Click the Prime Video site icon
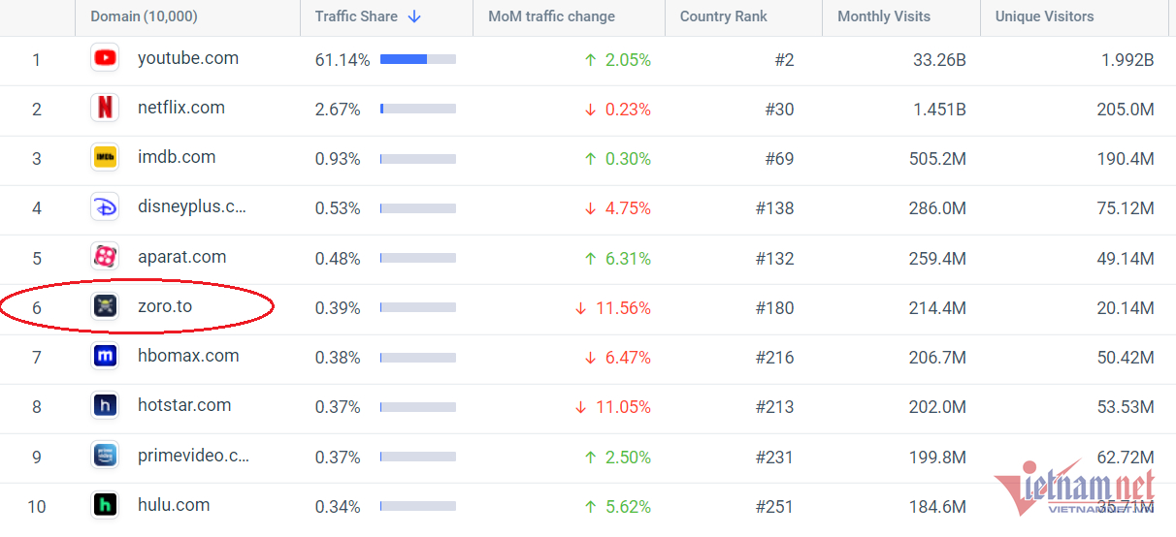The width and height of the screenshot is (1176, 537). (x=105, y=456)
